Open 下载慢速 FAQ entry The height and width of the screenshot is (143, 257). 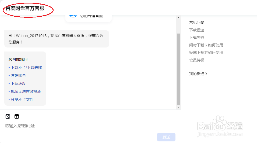[x=197, y=30]
